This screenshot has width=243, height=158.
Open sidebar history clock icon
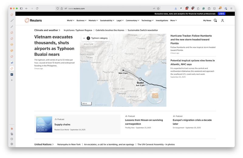pyautogui.click(x=12, y=139)
